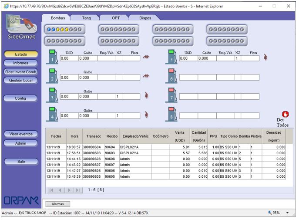
Task: Open the Visor eventos button
Action: 20,134
